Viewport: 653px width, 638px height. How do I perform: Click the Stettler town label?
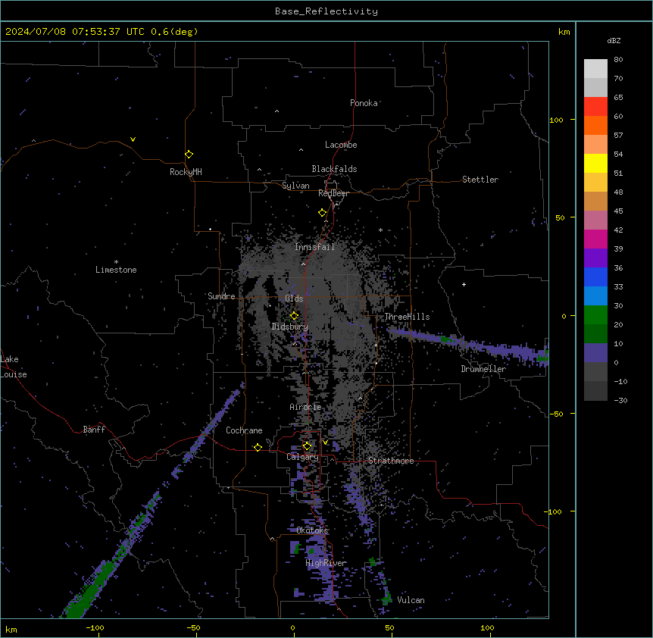pyautogui.click(x=480, y=180)
